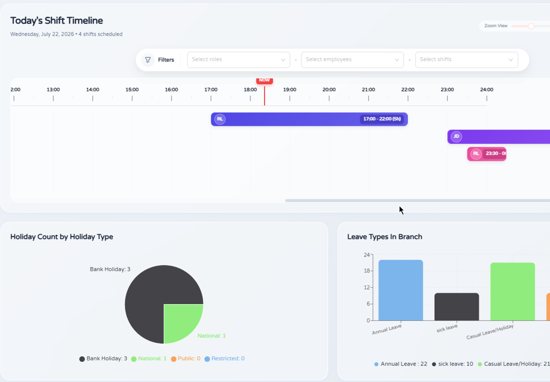Click the funnel Filters icon
This screenshot has width=550, height=382.
[x=148, y=60]
